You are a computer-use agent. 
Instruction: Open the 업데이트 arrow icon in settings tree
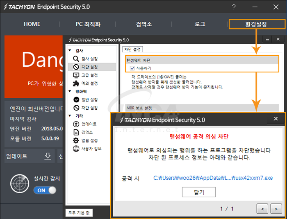76,124
